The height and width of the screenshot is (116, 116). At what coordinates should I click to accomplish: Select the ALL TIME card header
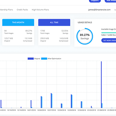click(54, 22)
